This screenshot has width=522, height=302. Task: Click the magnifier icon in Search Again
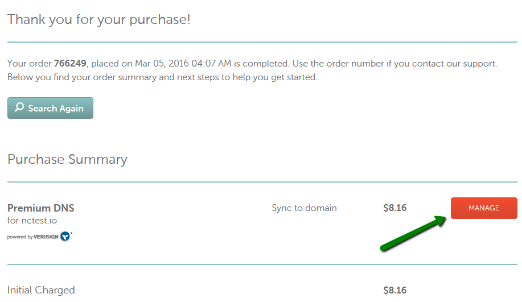pos(19,107)
